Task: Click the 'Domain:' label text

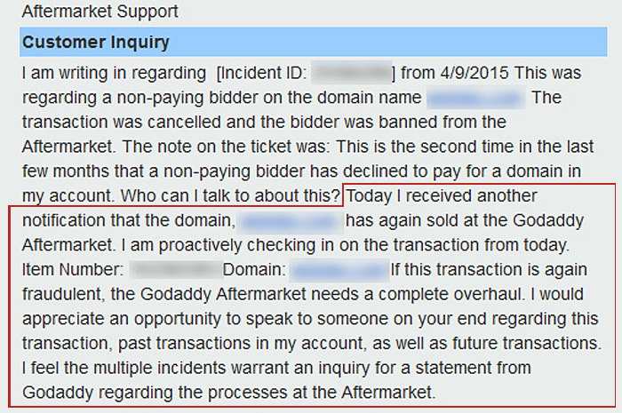Action: tap(254, 270)
